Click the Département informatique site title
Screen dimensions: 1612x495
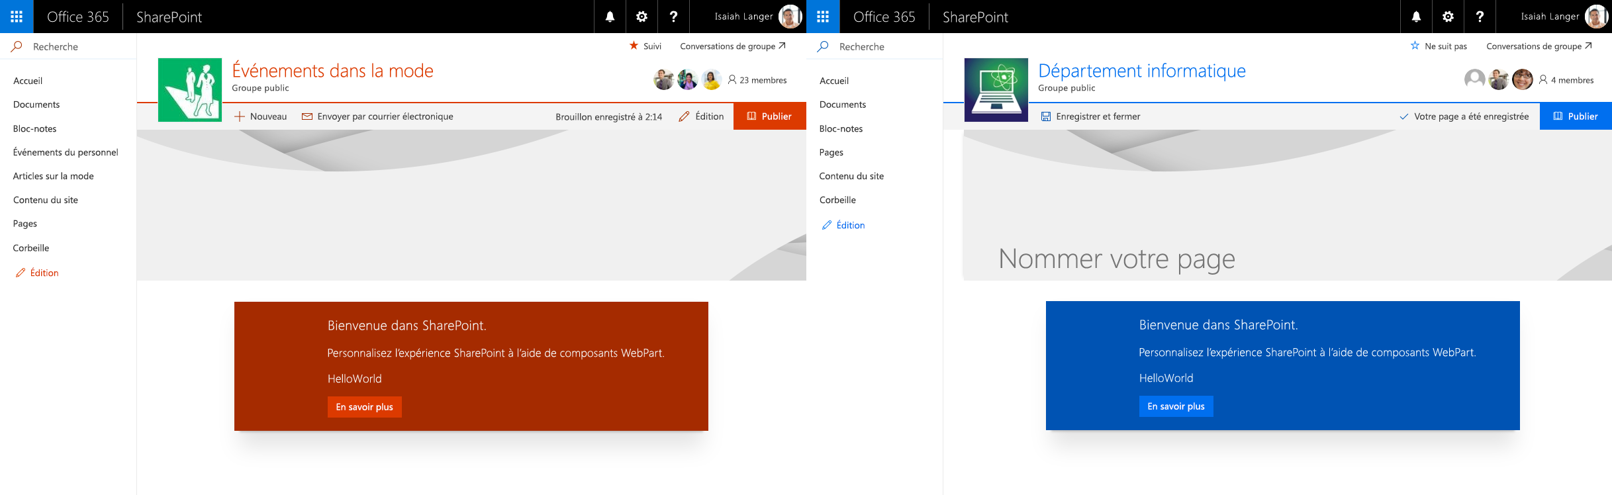pos(1142,71)
